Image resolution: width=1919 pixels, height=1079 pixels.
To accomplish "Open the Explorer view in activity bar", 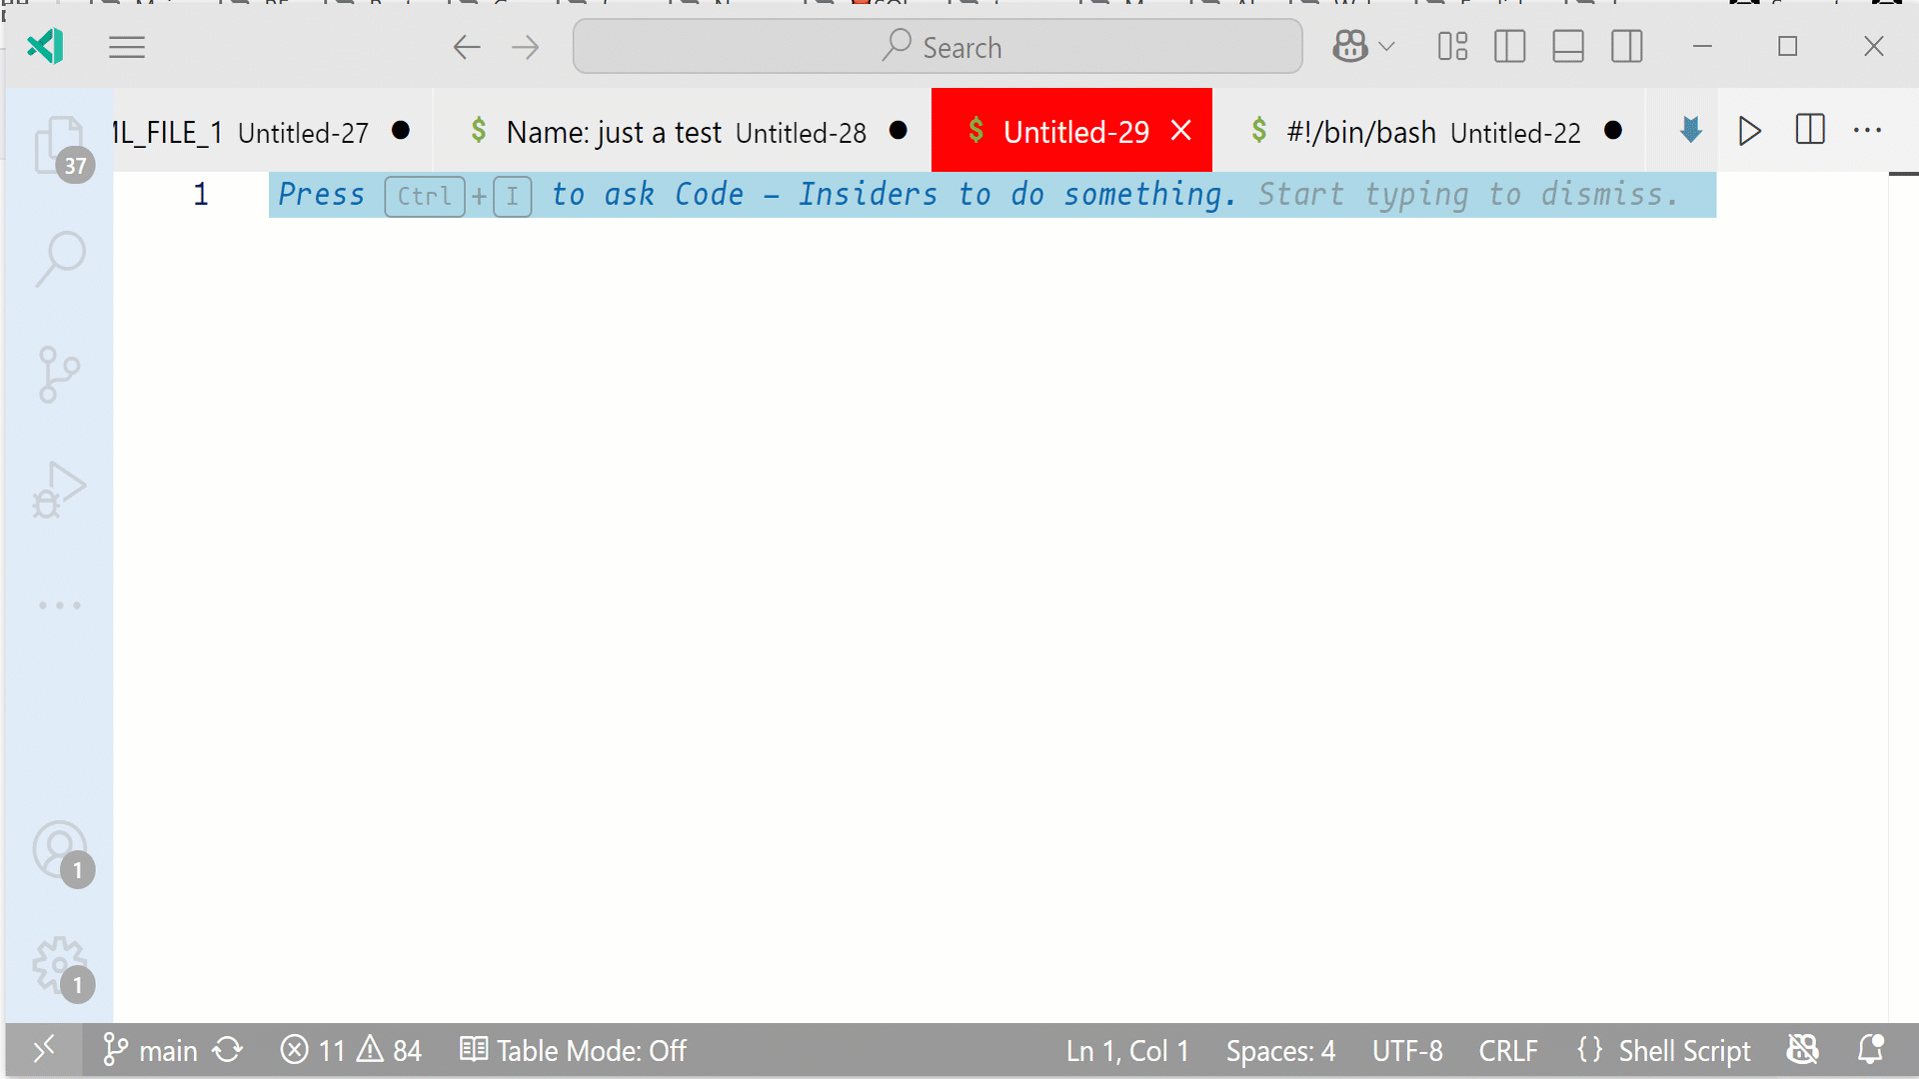I will point(59,146).
